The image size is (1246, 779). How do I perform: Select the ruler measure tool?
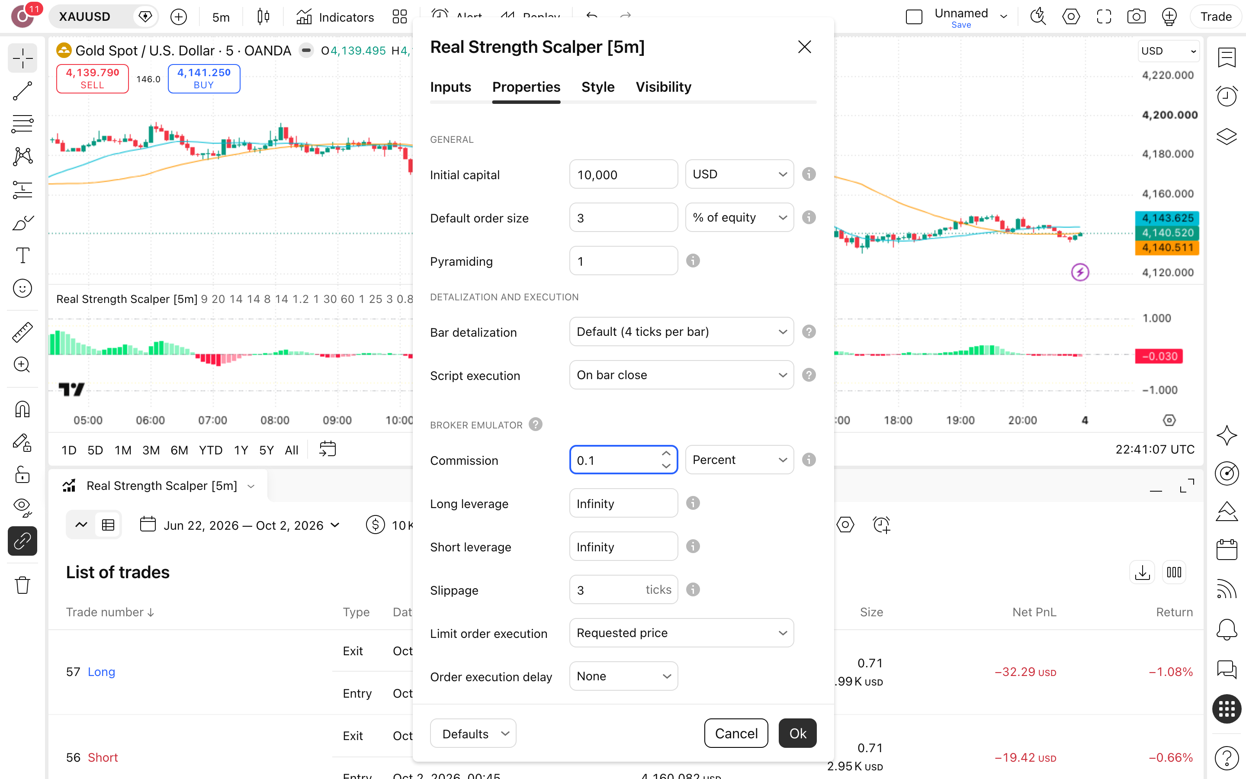tap(22, 332)
